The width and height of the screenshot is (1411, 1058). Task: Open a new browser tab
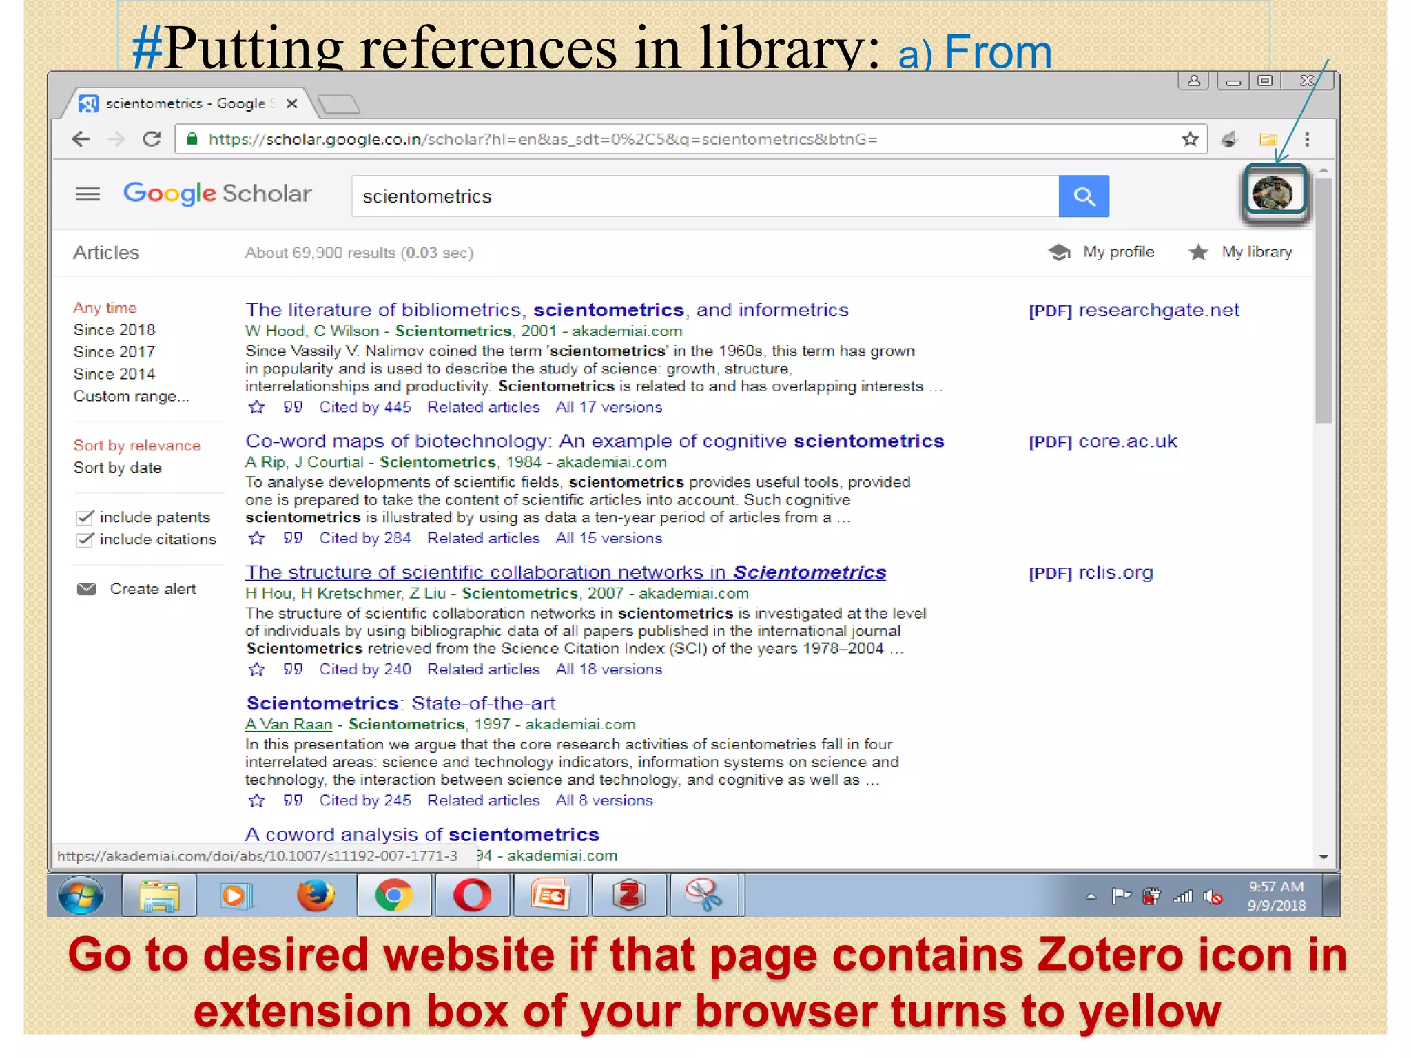coord(339,105)
